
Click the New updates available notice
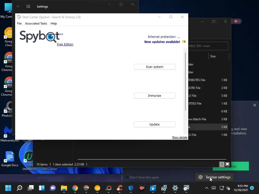point(162,42)
